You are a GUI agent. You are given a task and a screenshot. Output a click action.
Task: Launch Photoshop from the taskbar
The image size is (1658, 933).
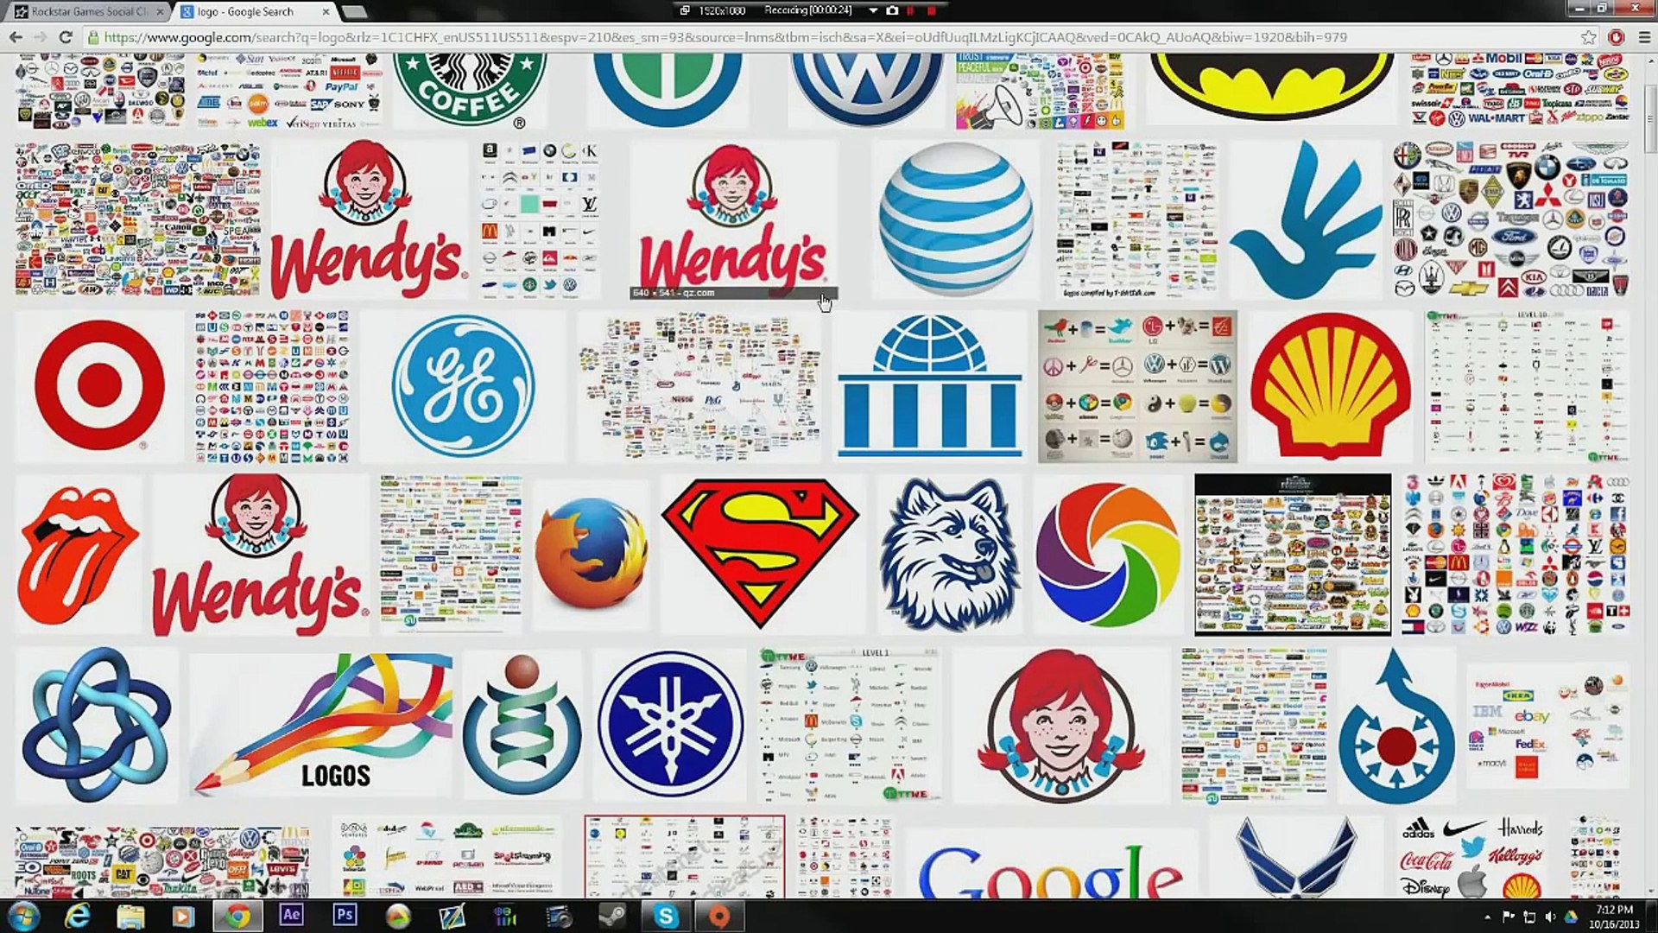pos(345,916)
